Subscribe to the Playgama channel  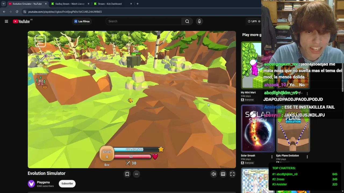[67, 184]
